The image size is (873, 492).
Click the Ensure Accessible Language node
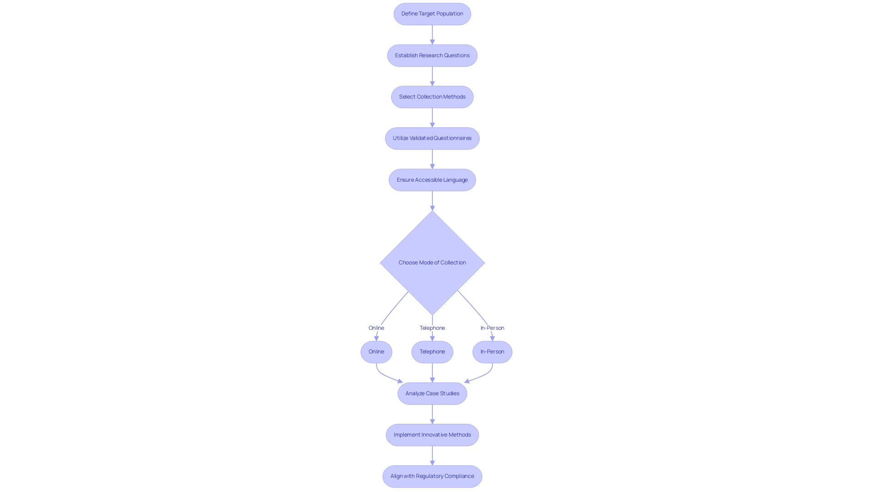(432, 180)
